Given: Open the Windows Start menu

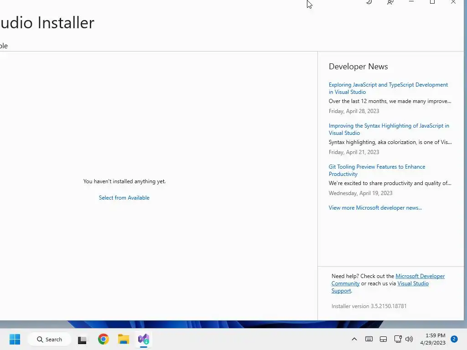Looking at the screenshot, I should coord(15,339).
